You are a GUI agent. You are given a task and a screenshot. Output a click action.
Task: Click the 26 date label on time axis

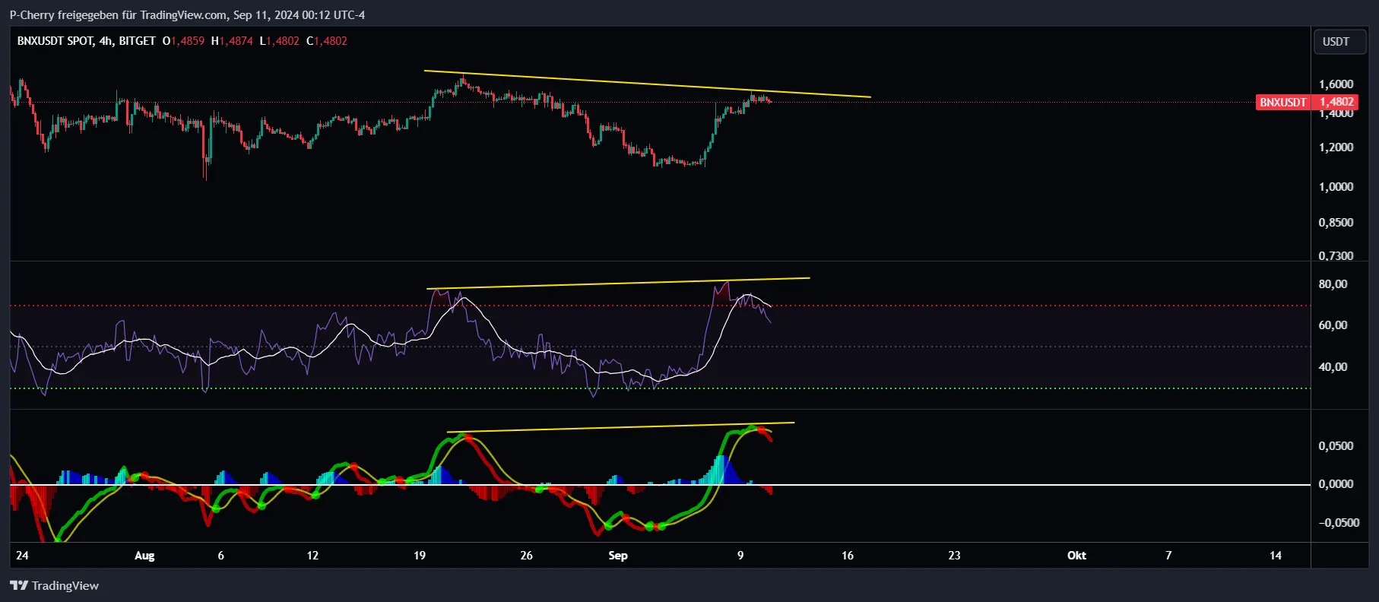pyautogui.click(x=526, y=556)
